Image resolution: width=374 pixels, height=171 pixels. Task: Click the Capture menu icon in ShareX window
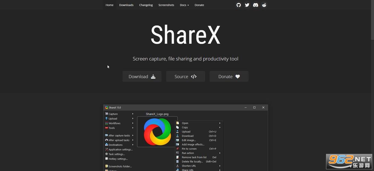[x=107, y=114]
